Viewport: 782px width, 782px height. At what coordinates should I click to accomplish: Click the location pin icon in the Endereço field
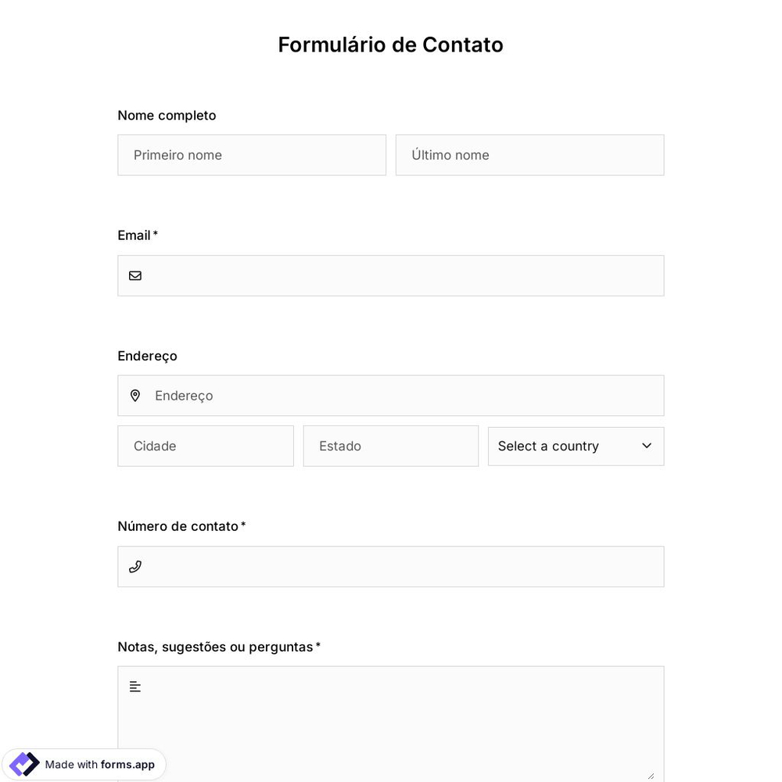(135, 395)
